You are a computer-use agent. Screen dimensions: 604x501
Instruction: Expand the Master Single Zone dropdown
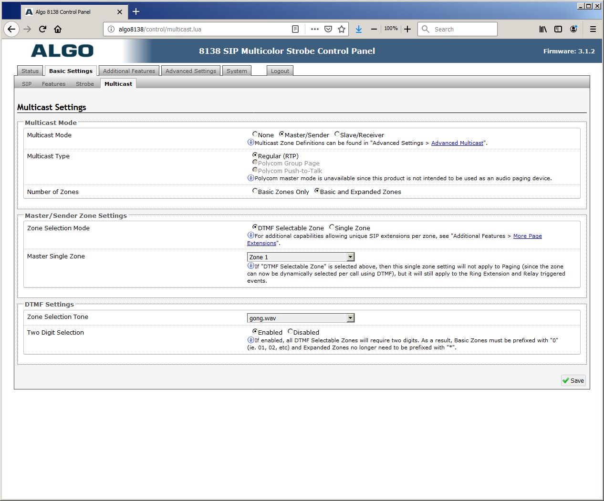tap(350, 257)
